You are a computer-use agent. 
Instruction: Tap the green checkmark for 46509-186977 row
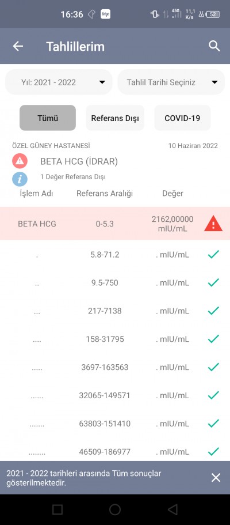[213, 451]
